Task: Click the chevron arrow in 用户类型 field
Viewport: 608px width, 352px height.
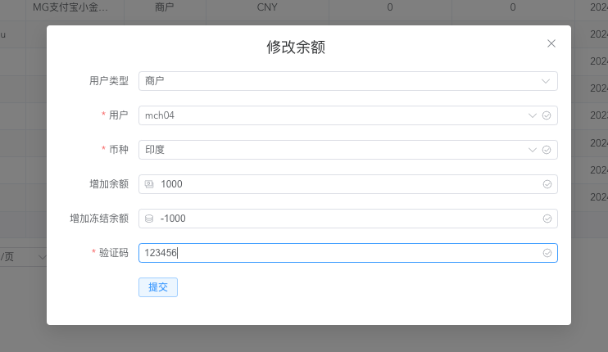Action: (546, 81)
